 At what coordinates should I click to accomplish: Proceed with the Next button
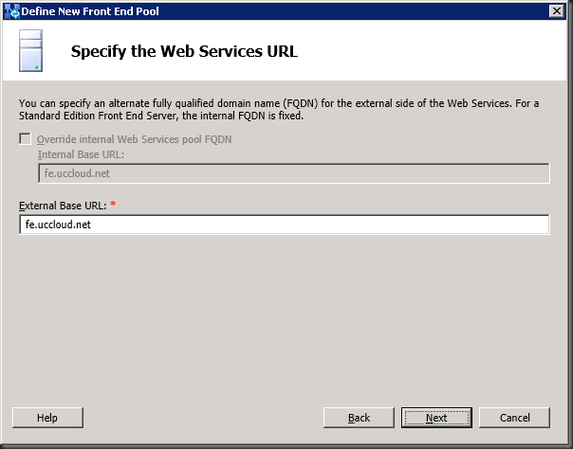[436, 418]
